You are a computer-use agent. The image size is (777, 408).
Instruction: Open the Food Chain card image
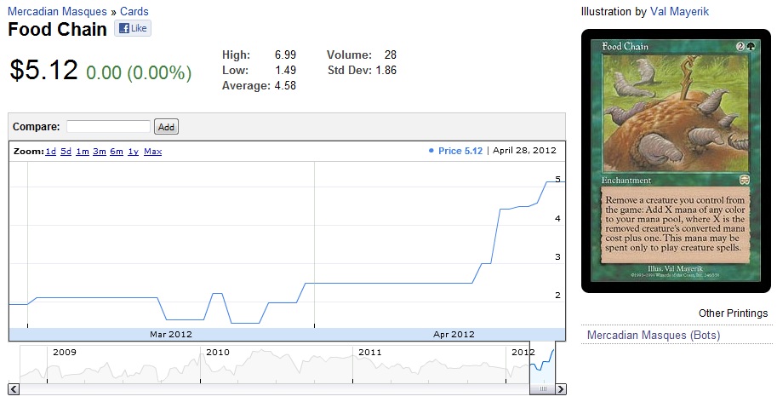(x=674, y=161)
